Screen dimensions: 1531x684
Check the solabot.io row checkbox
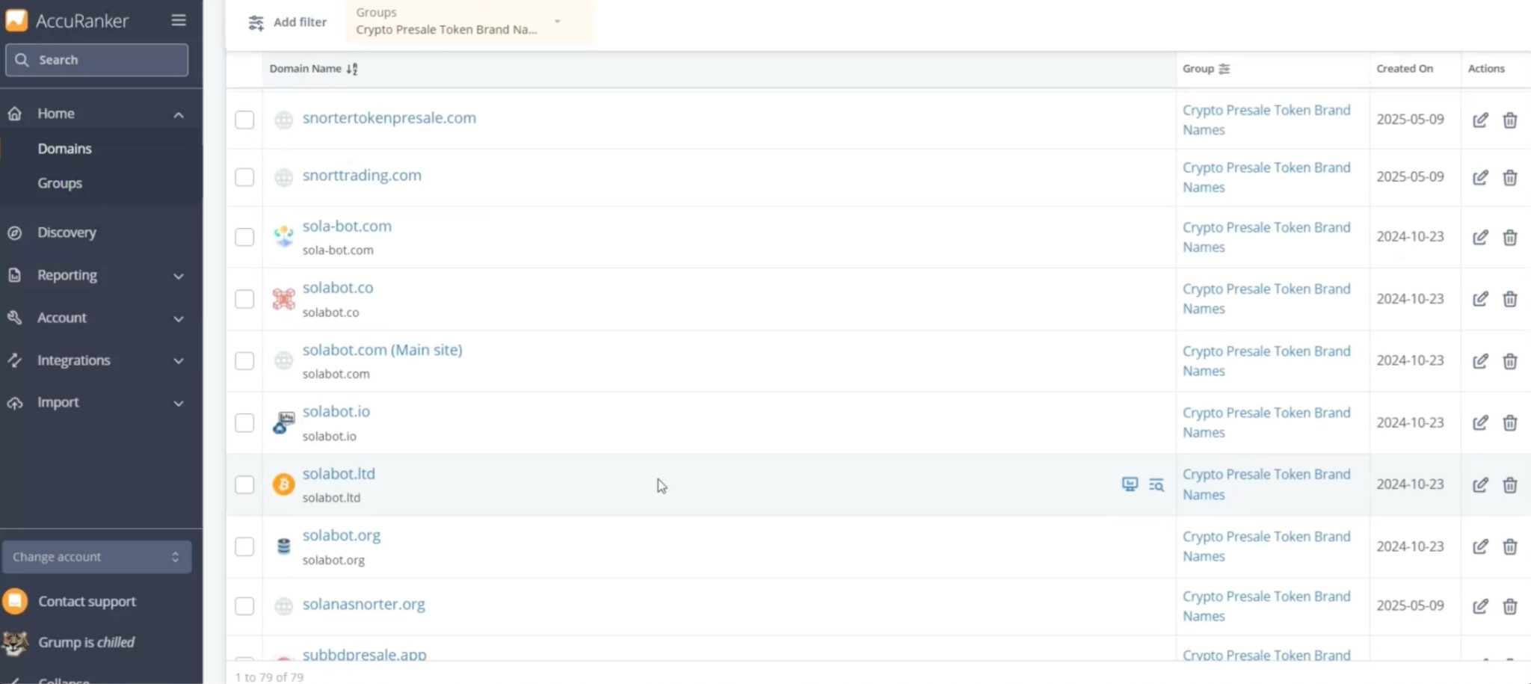(x=244, y=423)
